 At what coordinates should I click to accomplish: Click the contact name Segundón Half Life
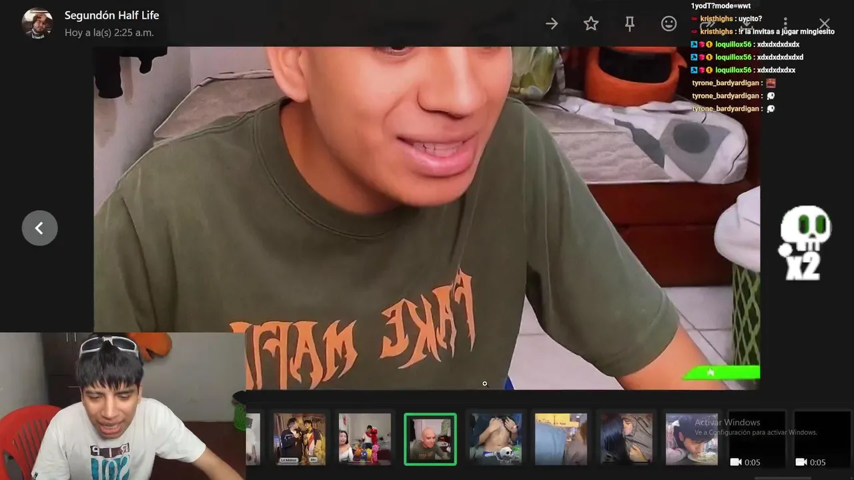(111, 15)
